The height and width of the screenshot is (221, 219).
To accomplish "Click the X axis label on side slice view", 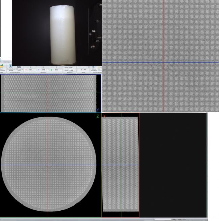I will (x=104, y=116).
